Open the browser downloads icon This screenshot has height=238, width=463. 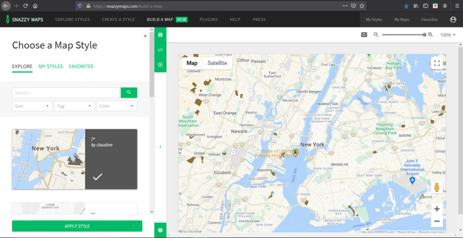[x=406, y=5]
